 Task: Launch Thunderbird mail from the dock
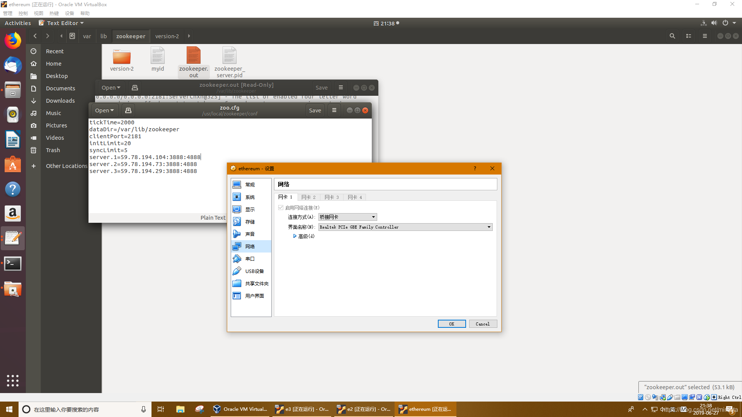coord(13,65)
